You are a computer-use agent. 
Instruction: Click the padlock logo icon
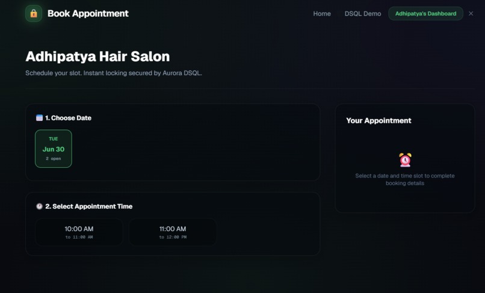[34, 13]
